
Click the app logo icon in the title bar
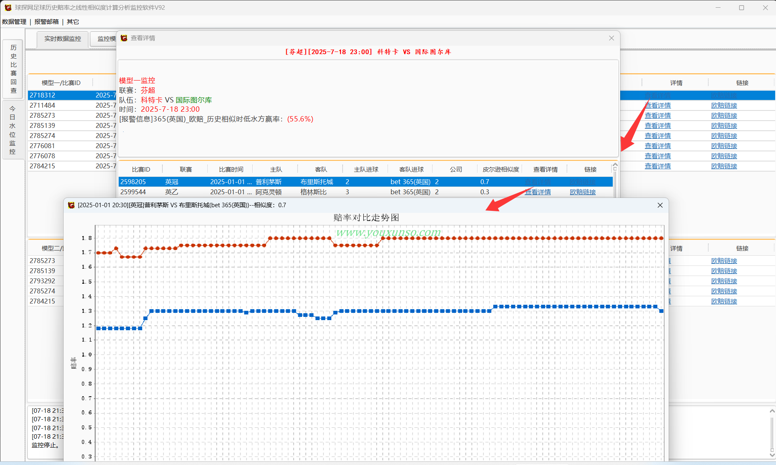tap(8, 8)
